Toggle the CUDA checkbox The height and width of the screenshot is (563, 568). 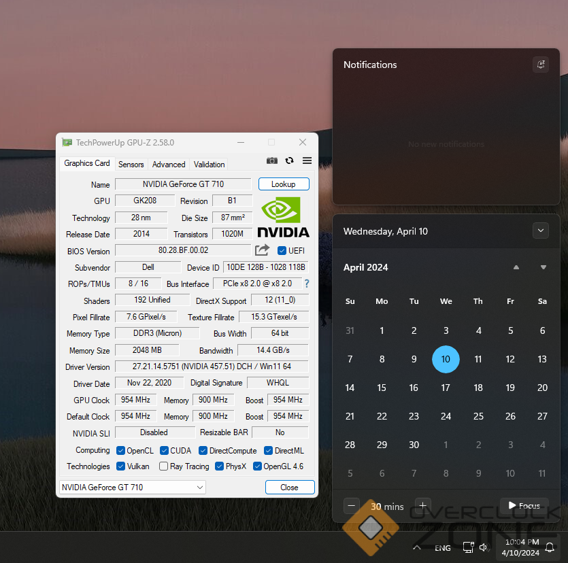click(164, 450)
